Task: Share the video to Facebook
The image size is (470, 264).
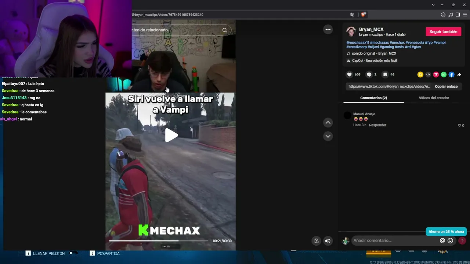Action: pyautogui.click(x=451, y=74)
